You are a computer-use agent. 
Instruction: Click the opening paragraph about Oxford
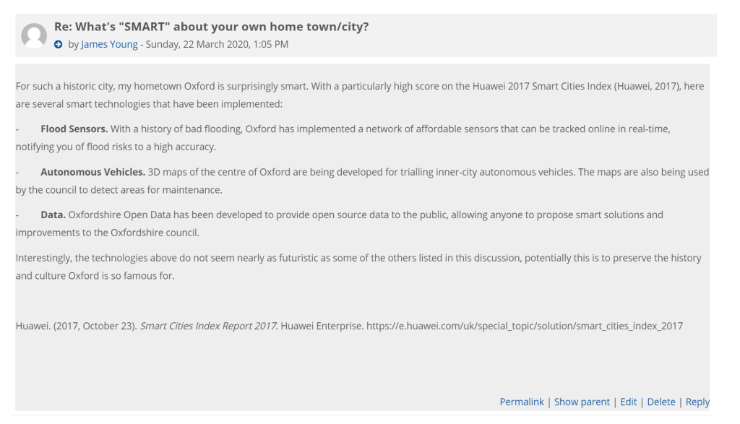(360, 95)
